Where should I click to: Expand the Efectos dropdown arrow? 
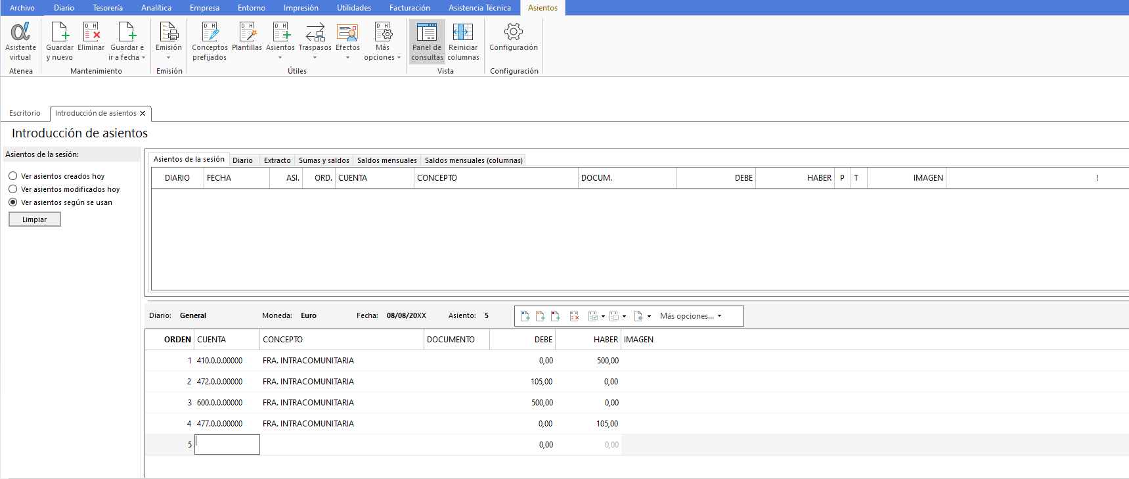347,58
